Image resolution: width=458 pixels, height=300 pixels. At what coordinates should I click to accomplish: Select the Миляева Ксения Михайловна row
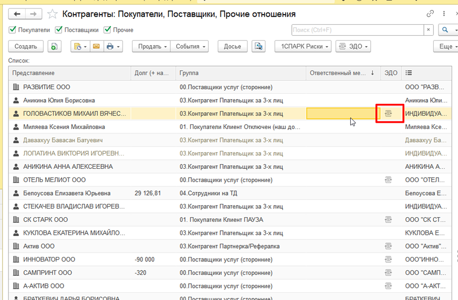[x=230, y=127]
